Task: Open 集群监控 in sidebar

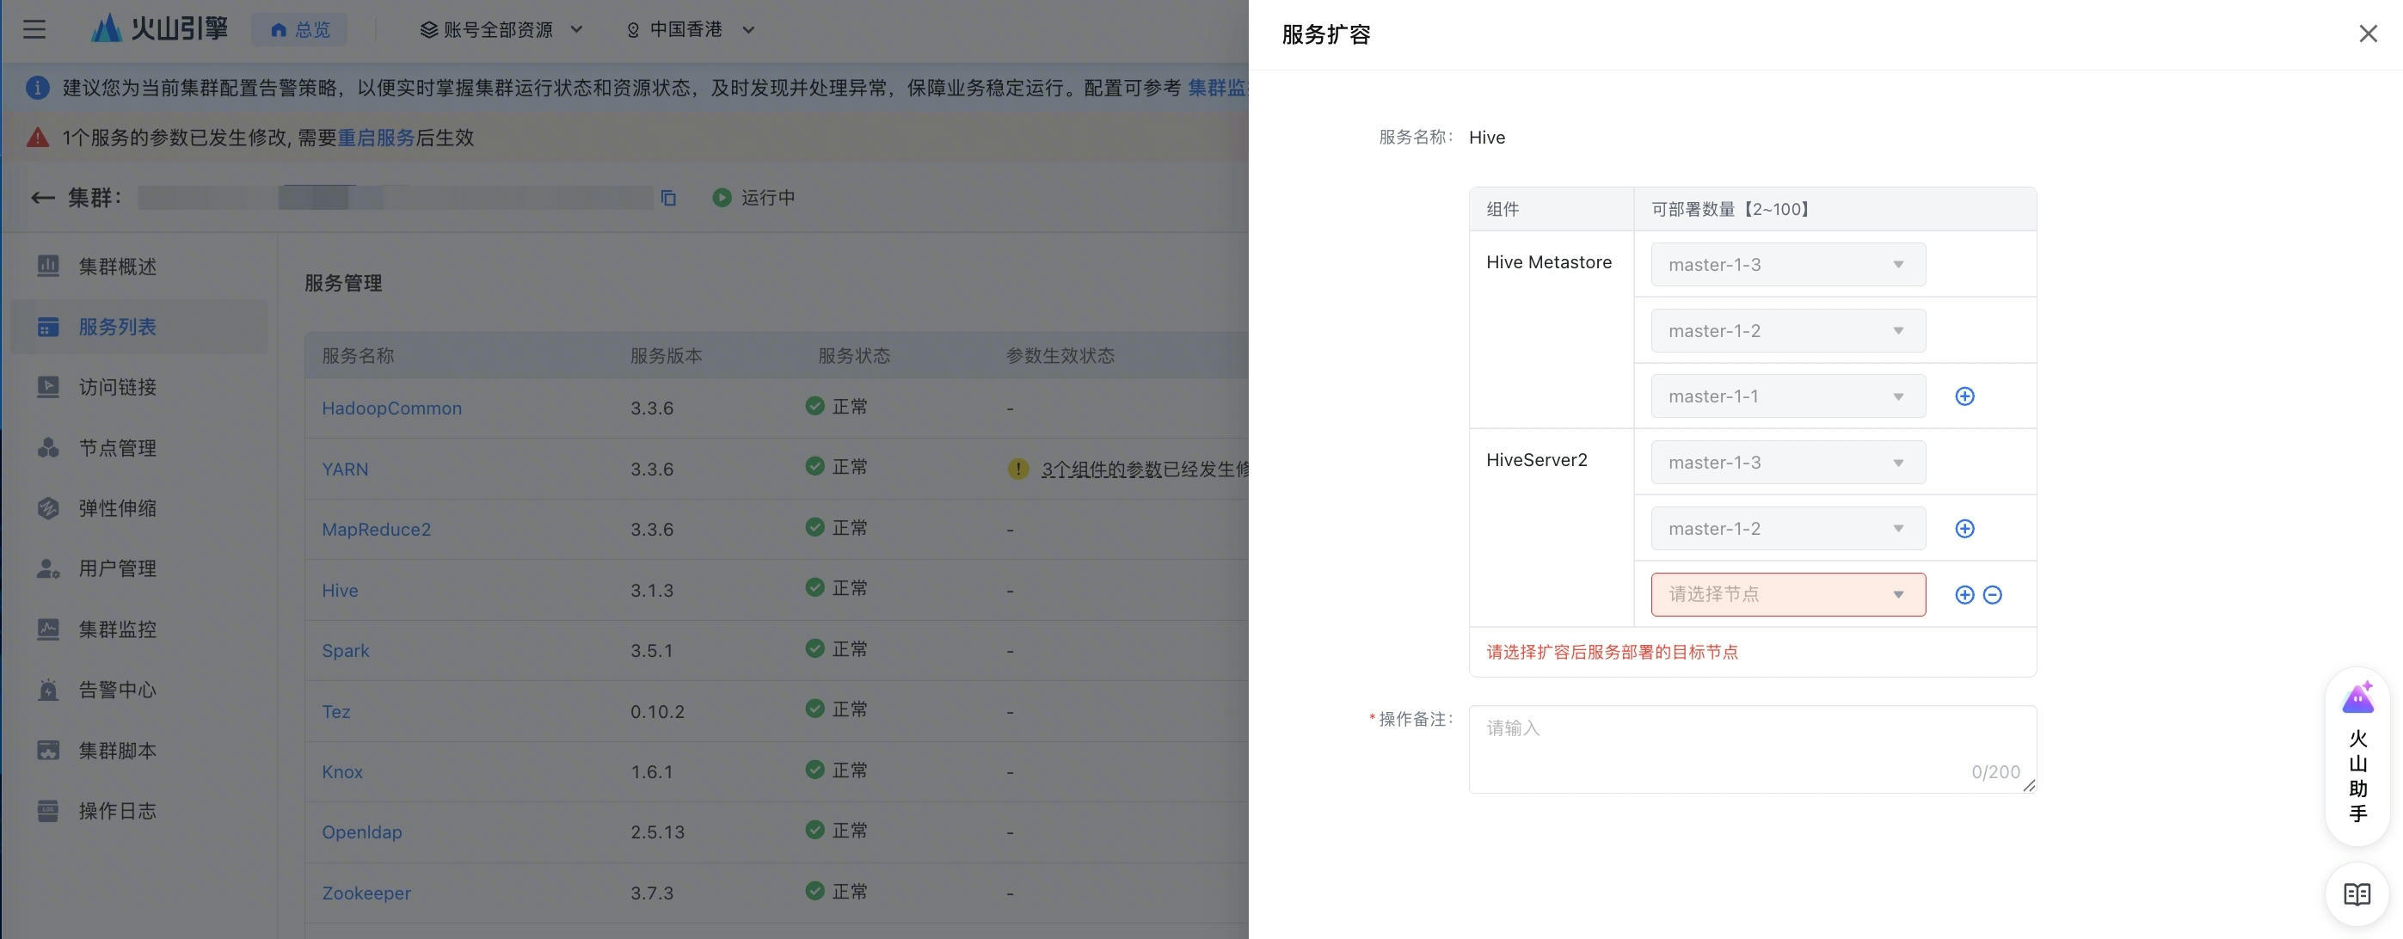Action: (140, 629)
